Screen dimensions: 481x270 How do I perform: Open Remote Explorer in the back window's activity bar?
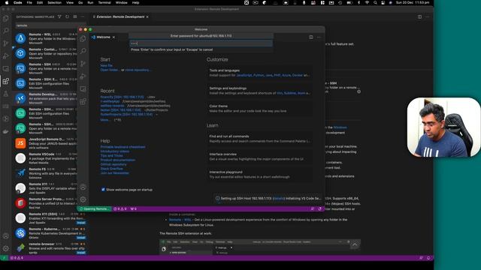point(6,68)
